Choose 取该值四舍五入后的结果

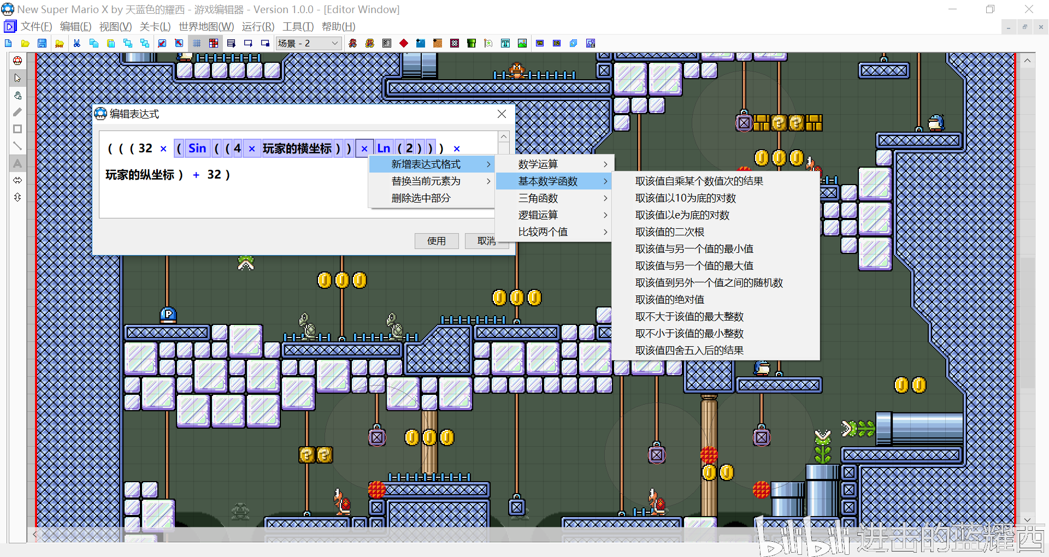point(716,351)
